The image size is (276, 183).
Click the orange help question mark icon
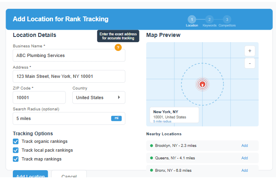(118, 47)
